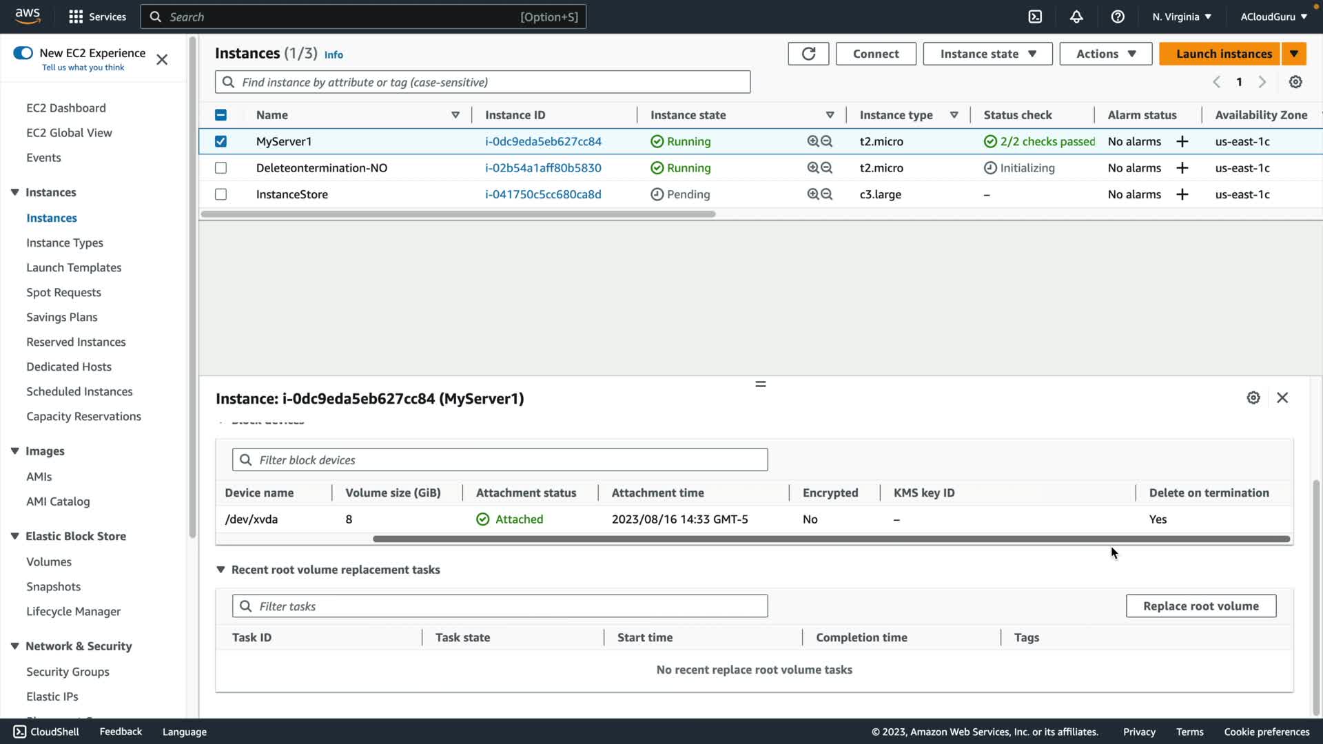
Task: Open table preferences gear icon
Action: pos(1295,82)
